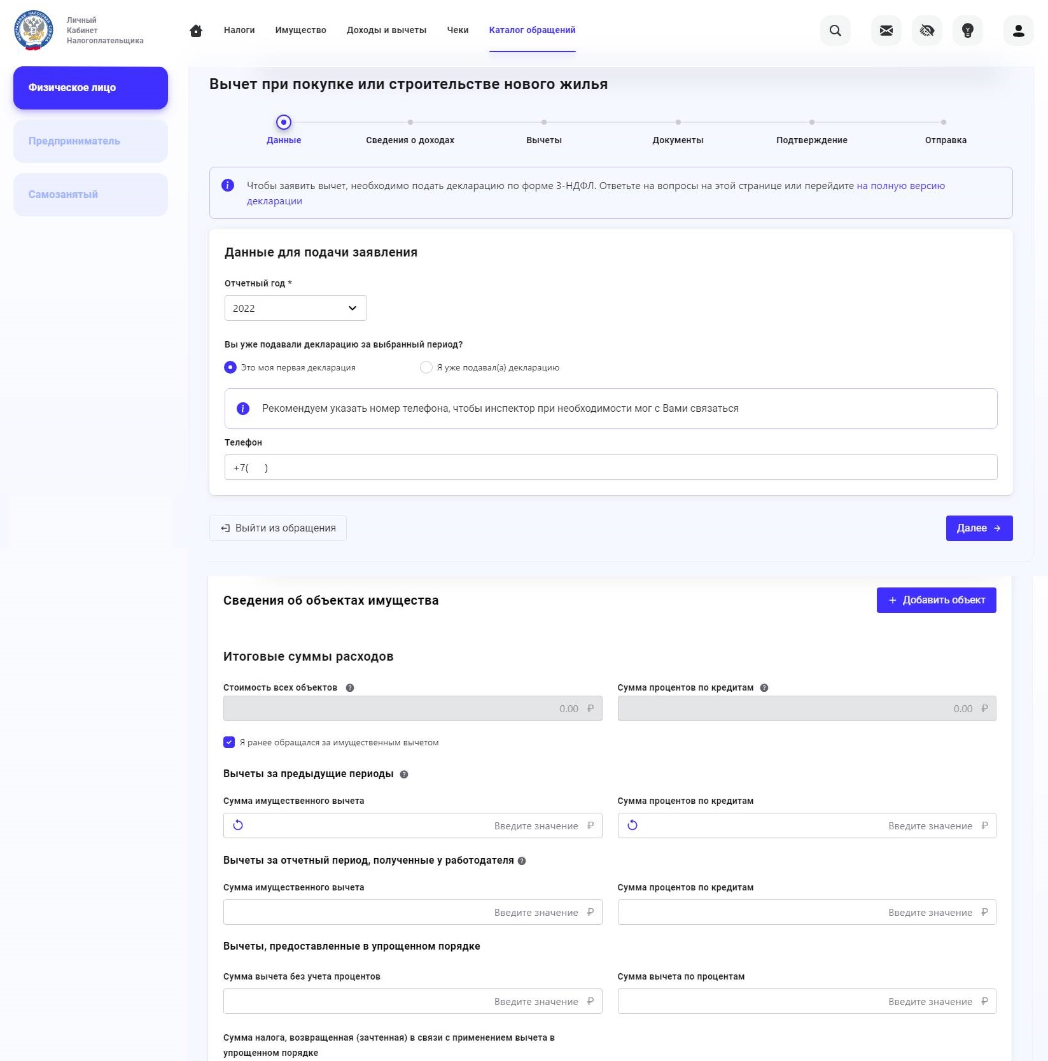Click the Добавить объект button

[x=936, y=600]
